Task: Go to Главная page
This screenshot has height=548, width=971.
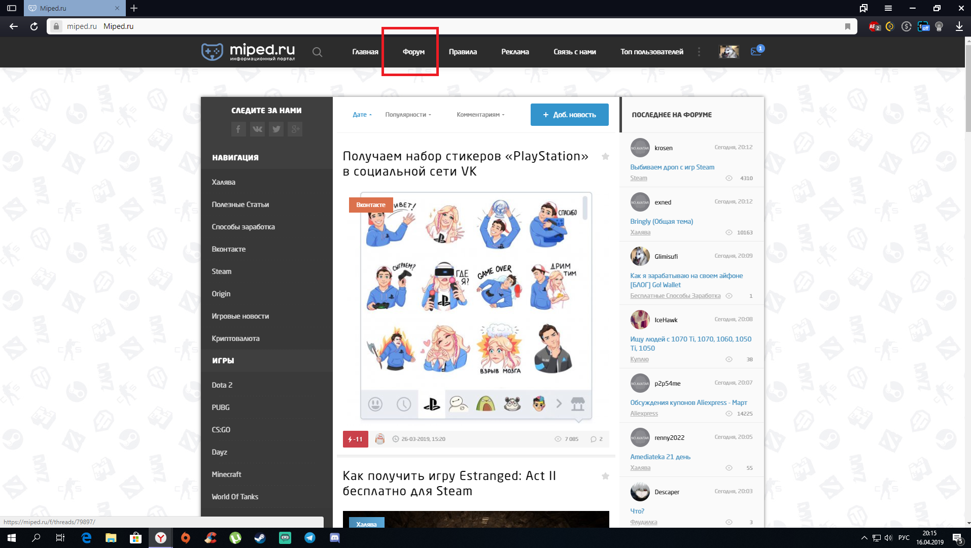Action: pos(365,52)
